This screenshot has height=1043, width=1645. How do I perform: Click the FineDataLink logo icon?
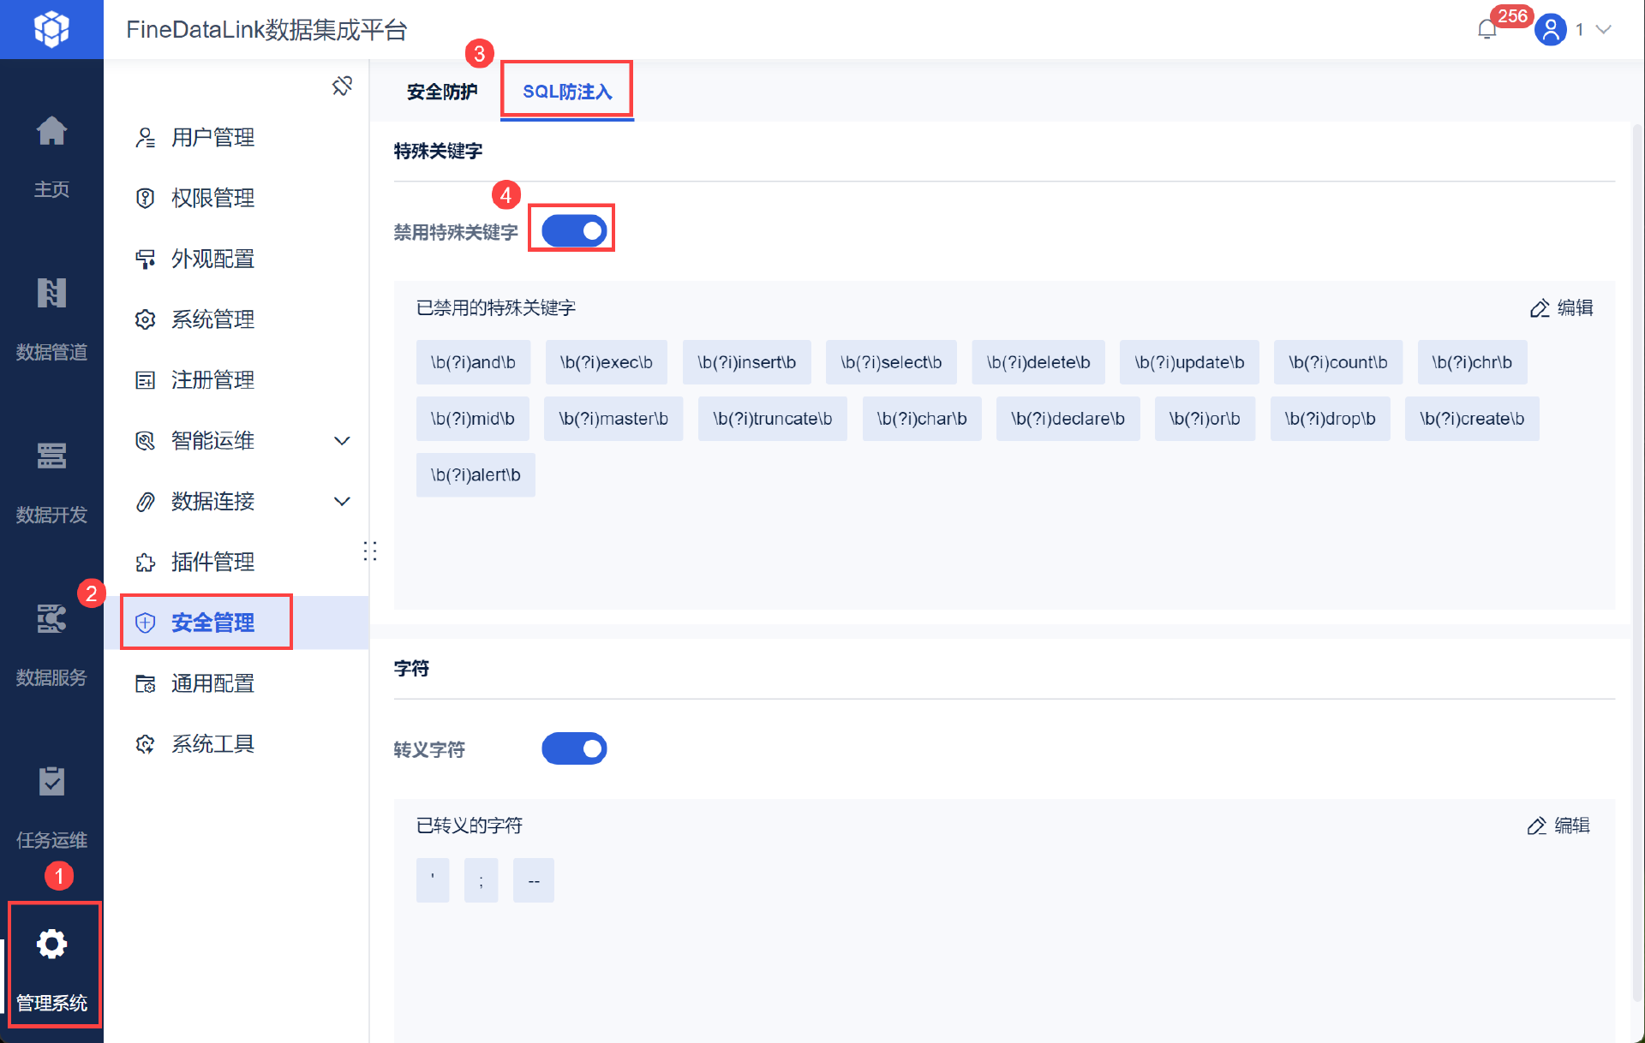(x=51, y=29)
